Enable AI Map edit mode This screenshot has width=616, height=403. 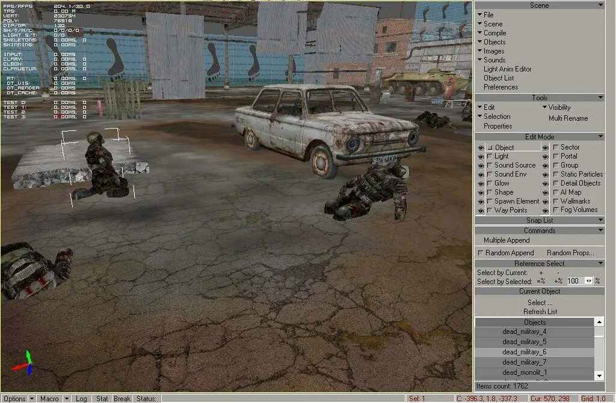[x=567, y=192]
